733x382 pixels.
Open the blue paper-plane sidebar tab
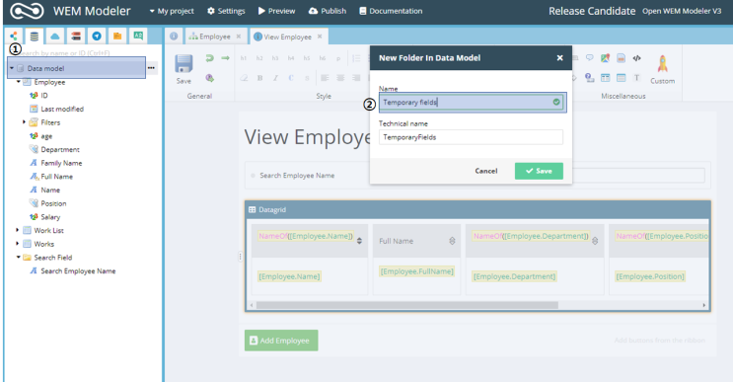point(97,36)
